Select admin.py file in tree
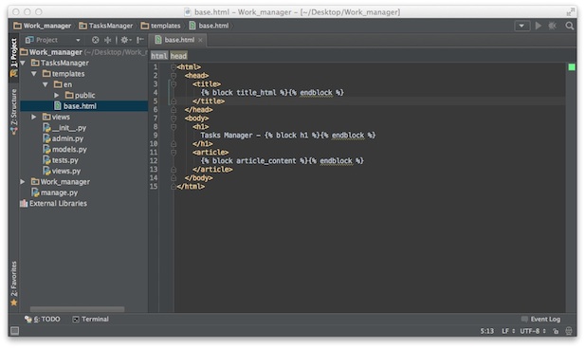The width and height of the screenshot is (585, 348). 64,138
